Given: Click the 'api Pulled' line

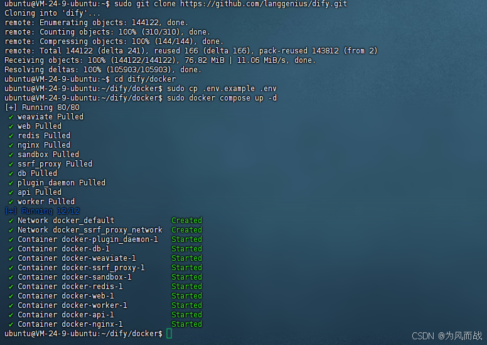Looking at the screenshot, I should [x=35, y=192].
